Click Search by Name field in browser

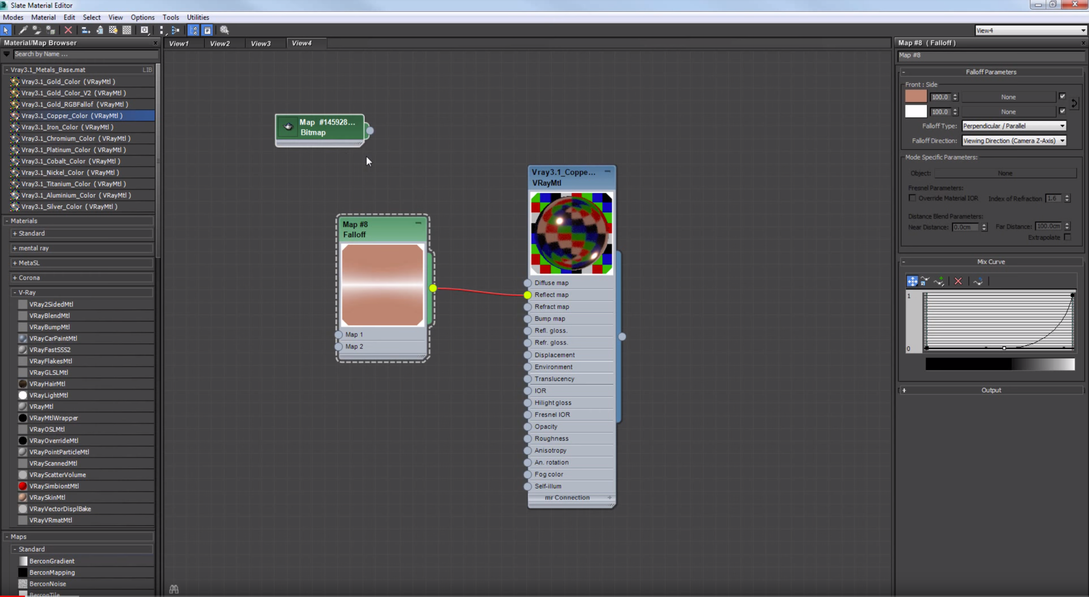point(85,54)
